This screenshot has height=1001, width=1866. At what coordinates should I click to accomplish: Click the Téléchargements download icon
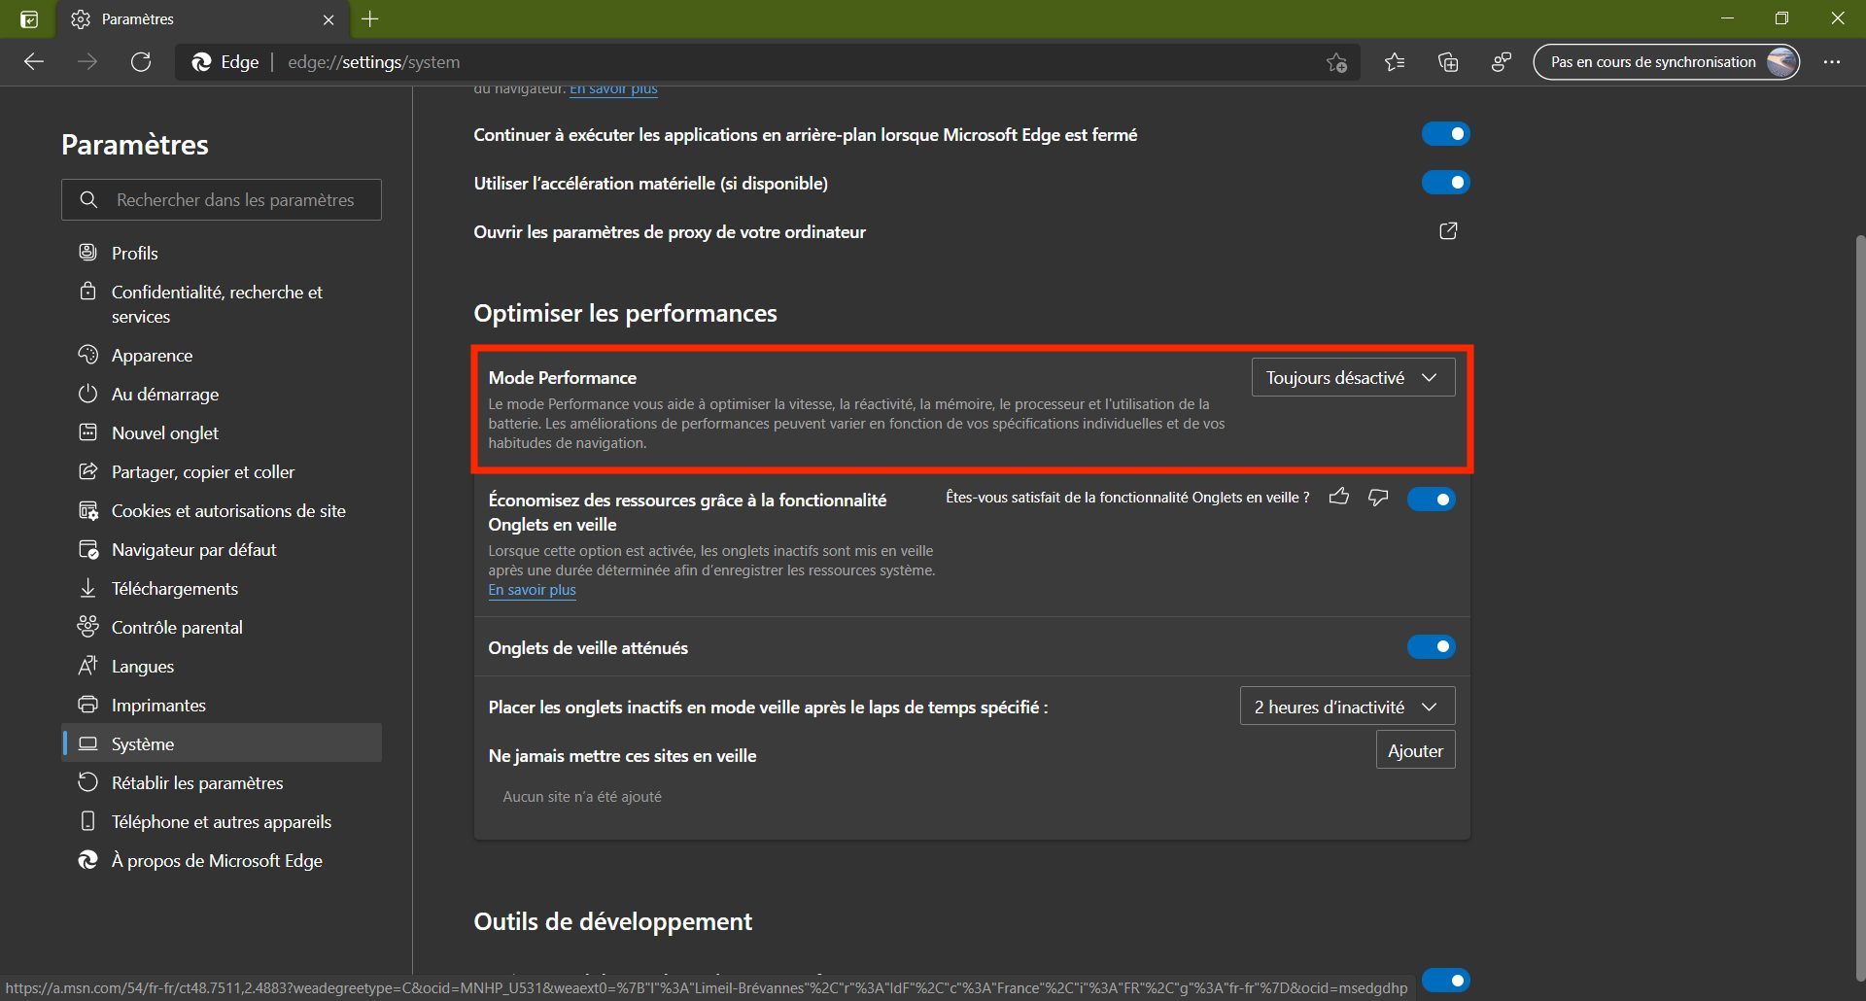pyautogui.click(x=88, y=588)
